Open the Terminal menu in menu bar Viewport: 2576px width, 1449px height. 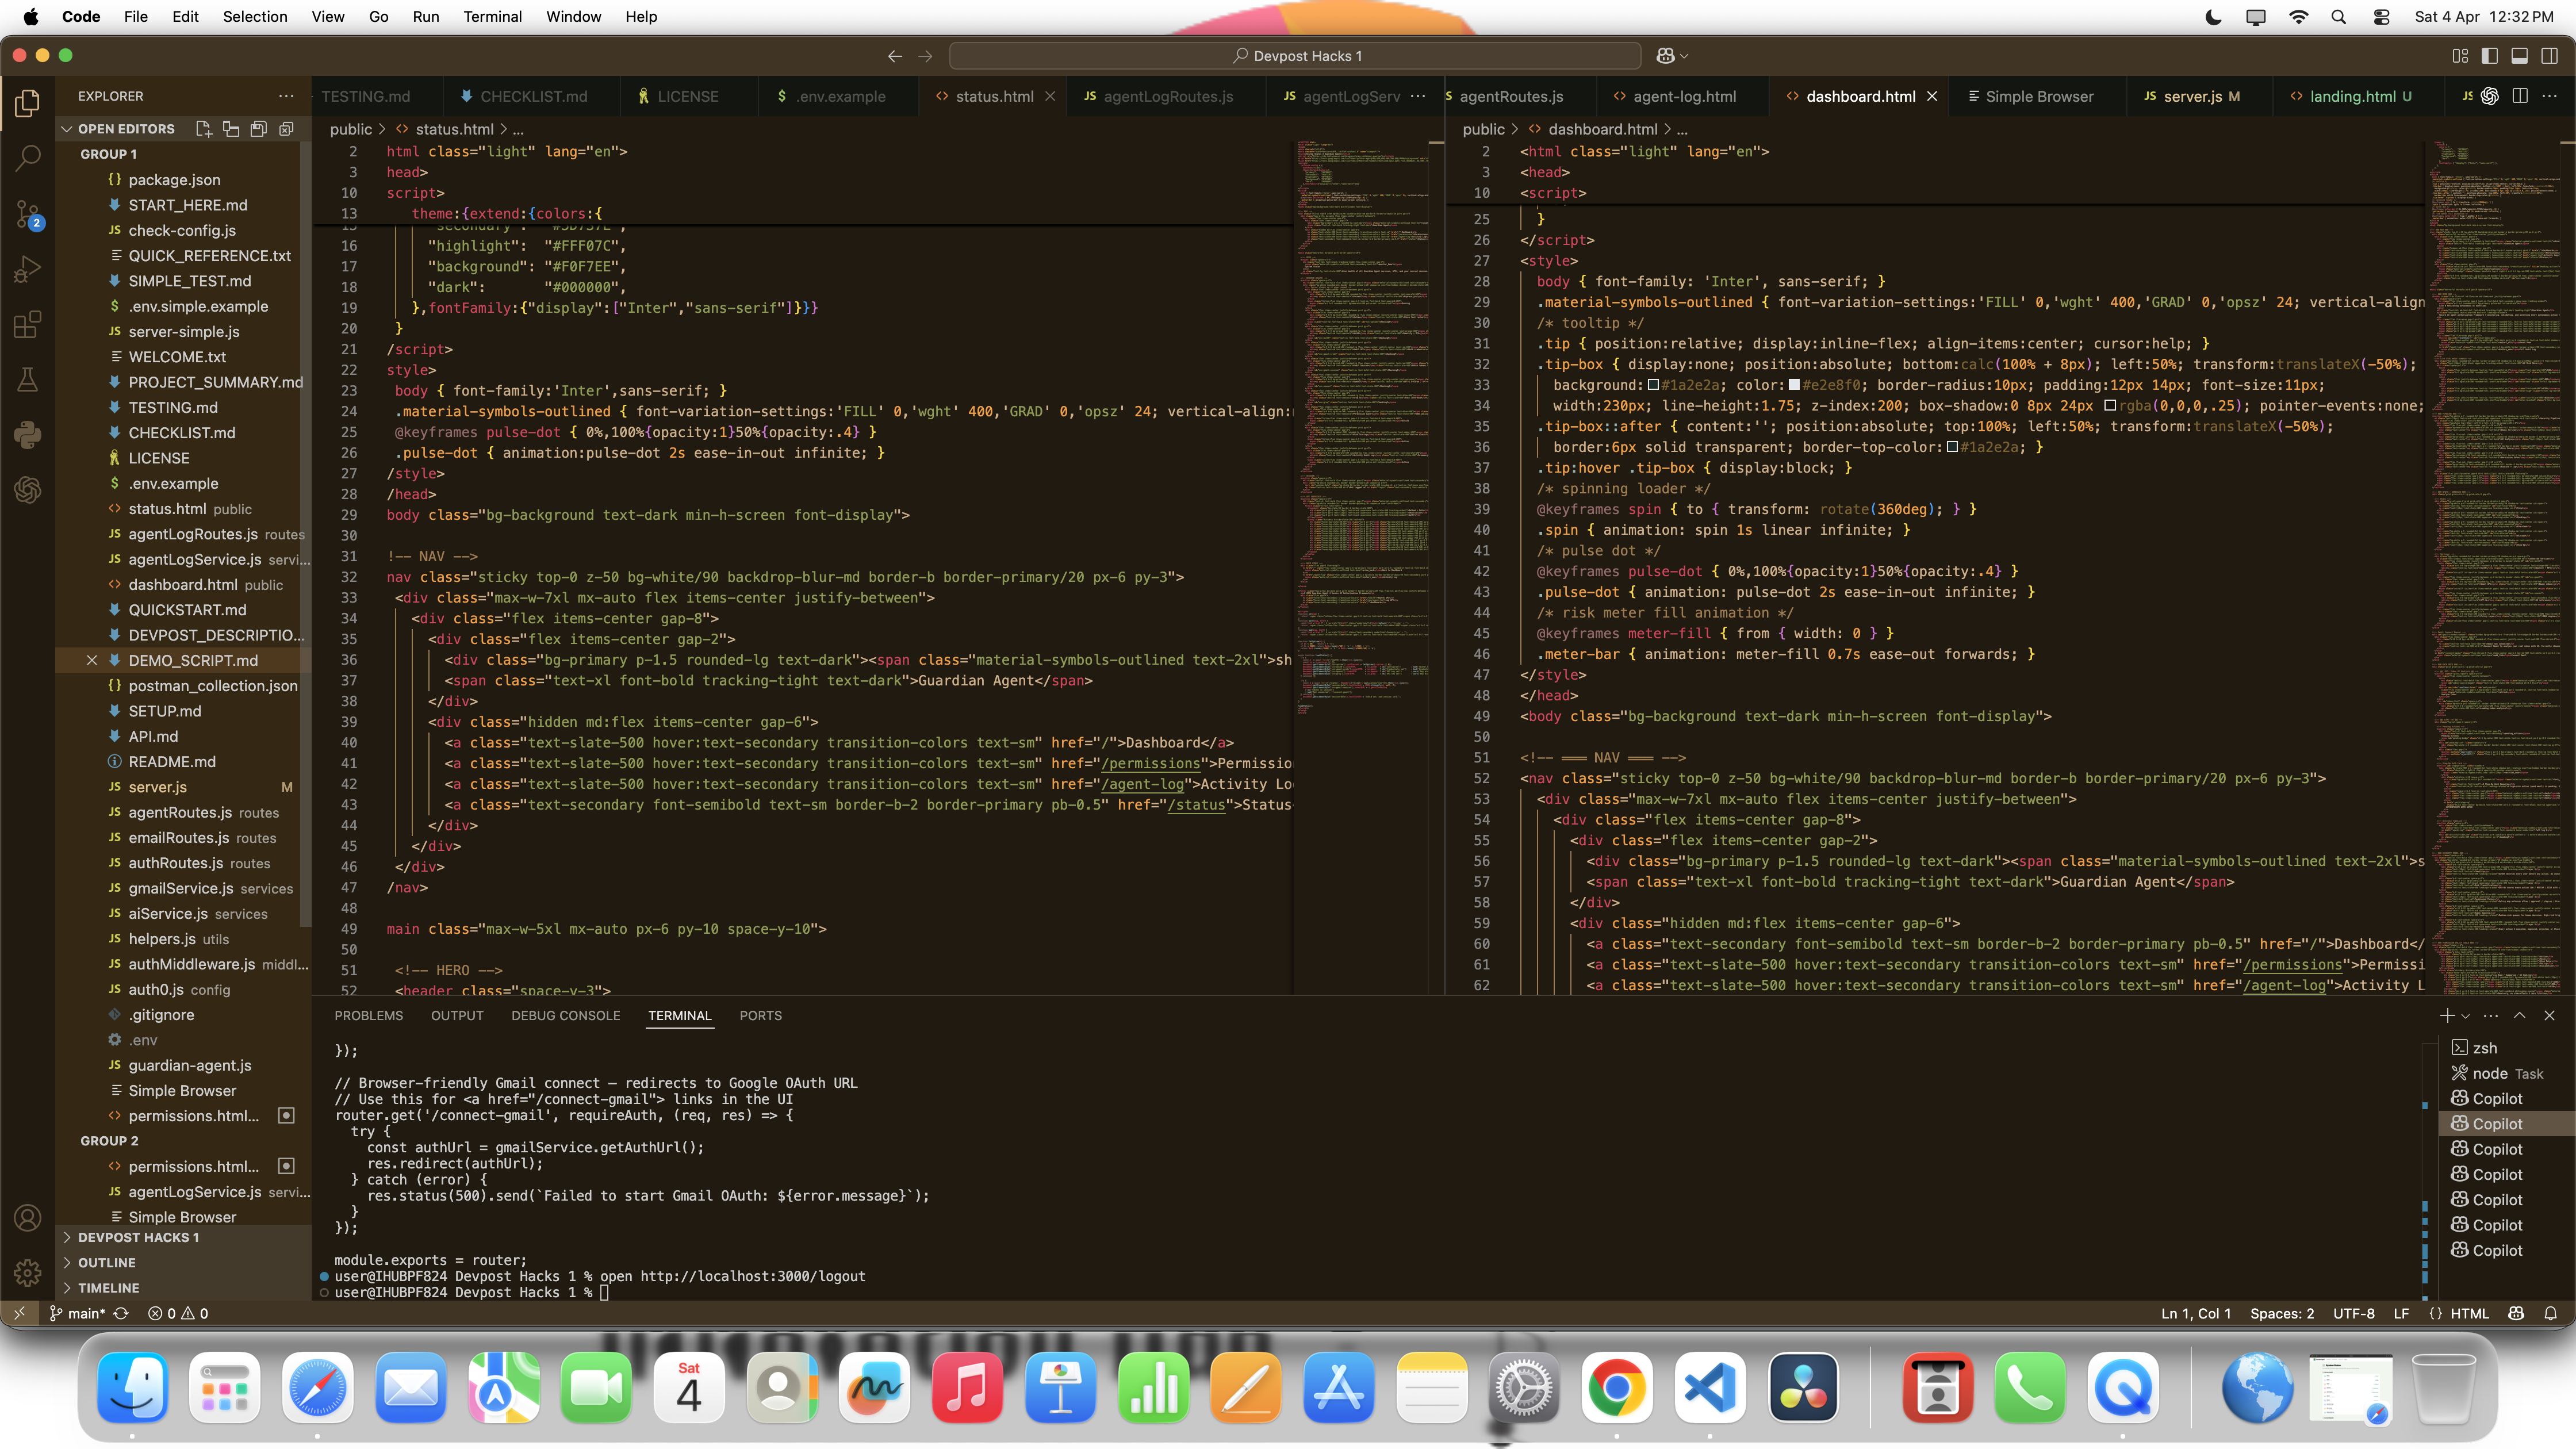pyautogui.click(x=492, y=16)
